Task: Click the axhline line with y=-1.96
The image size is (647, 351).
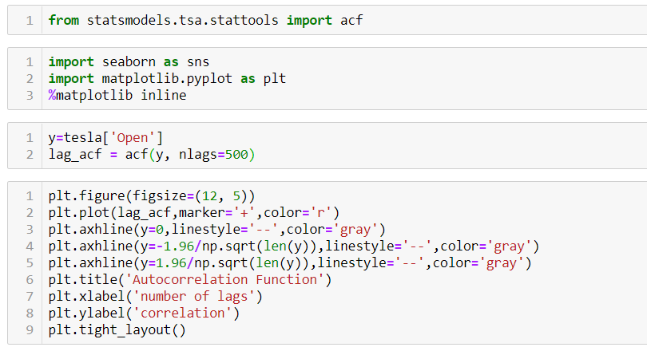Action: pos(294,246)
